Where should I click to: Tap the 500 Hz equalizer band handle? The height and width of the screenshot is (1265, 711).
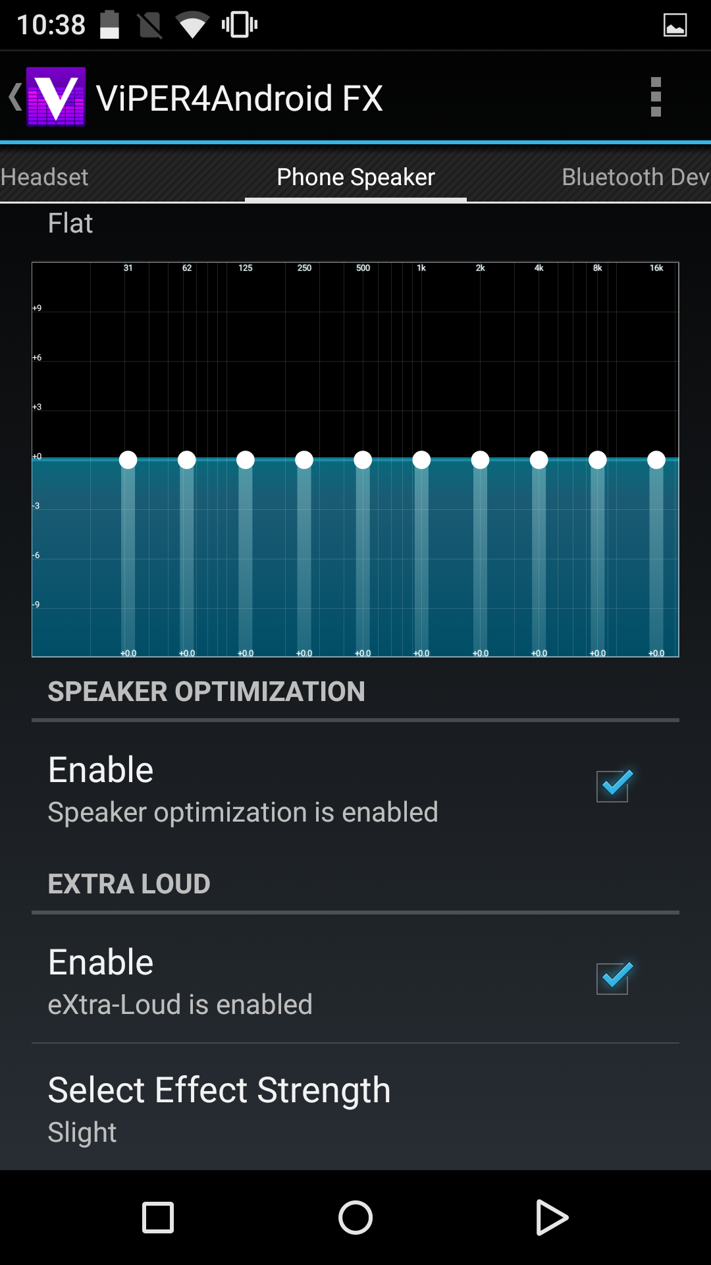363,460
